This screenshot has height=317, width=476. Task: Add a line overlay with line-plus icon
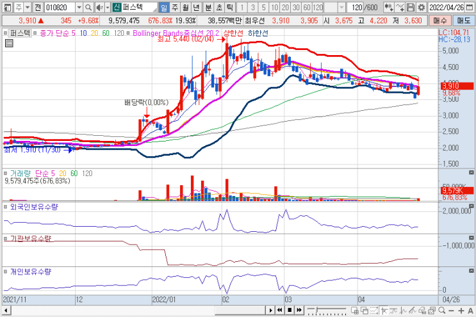[x=400, y=7]
